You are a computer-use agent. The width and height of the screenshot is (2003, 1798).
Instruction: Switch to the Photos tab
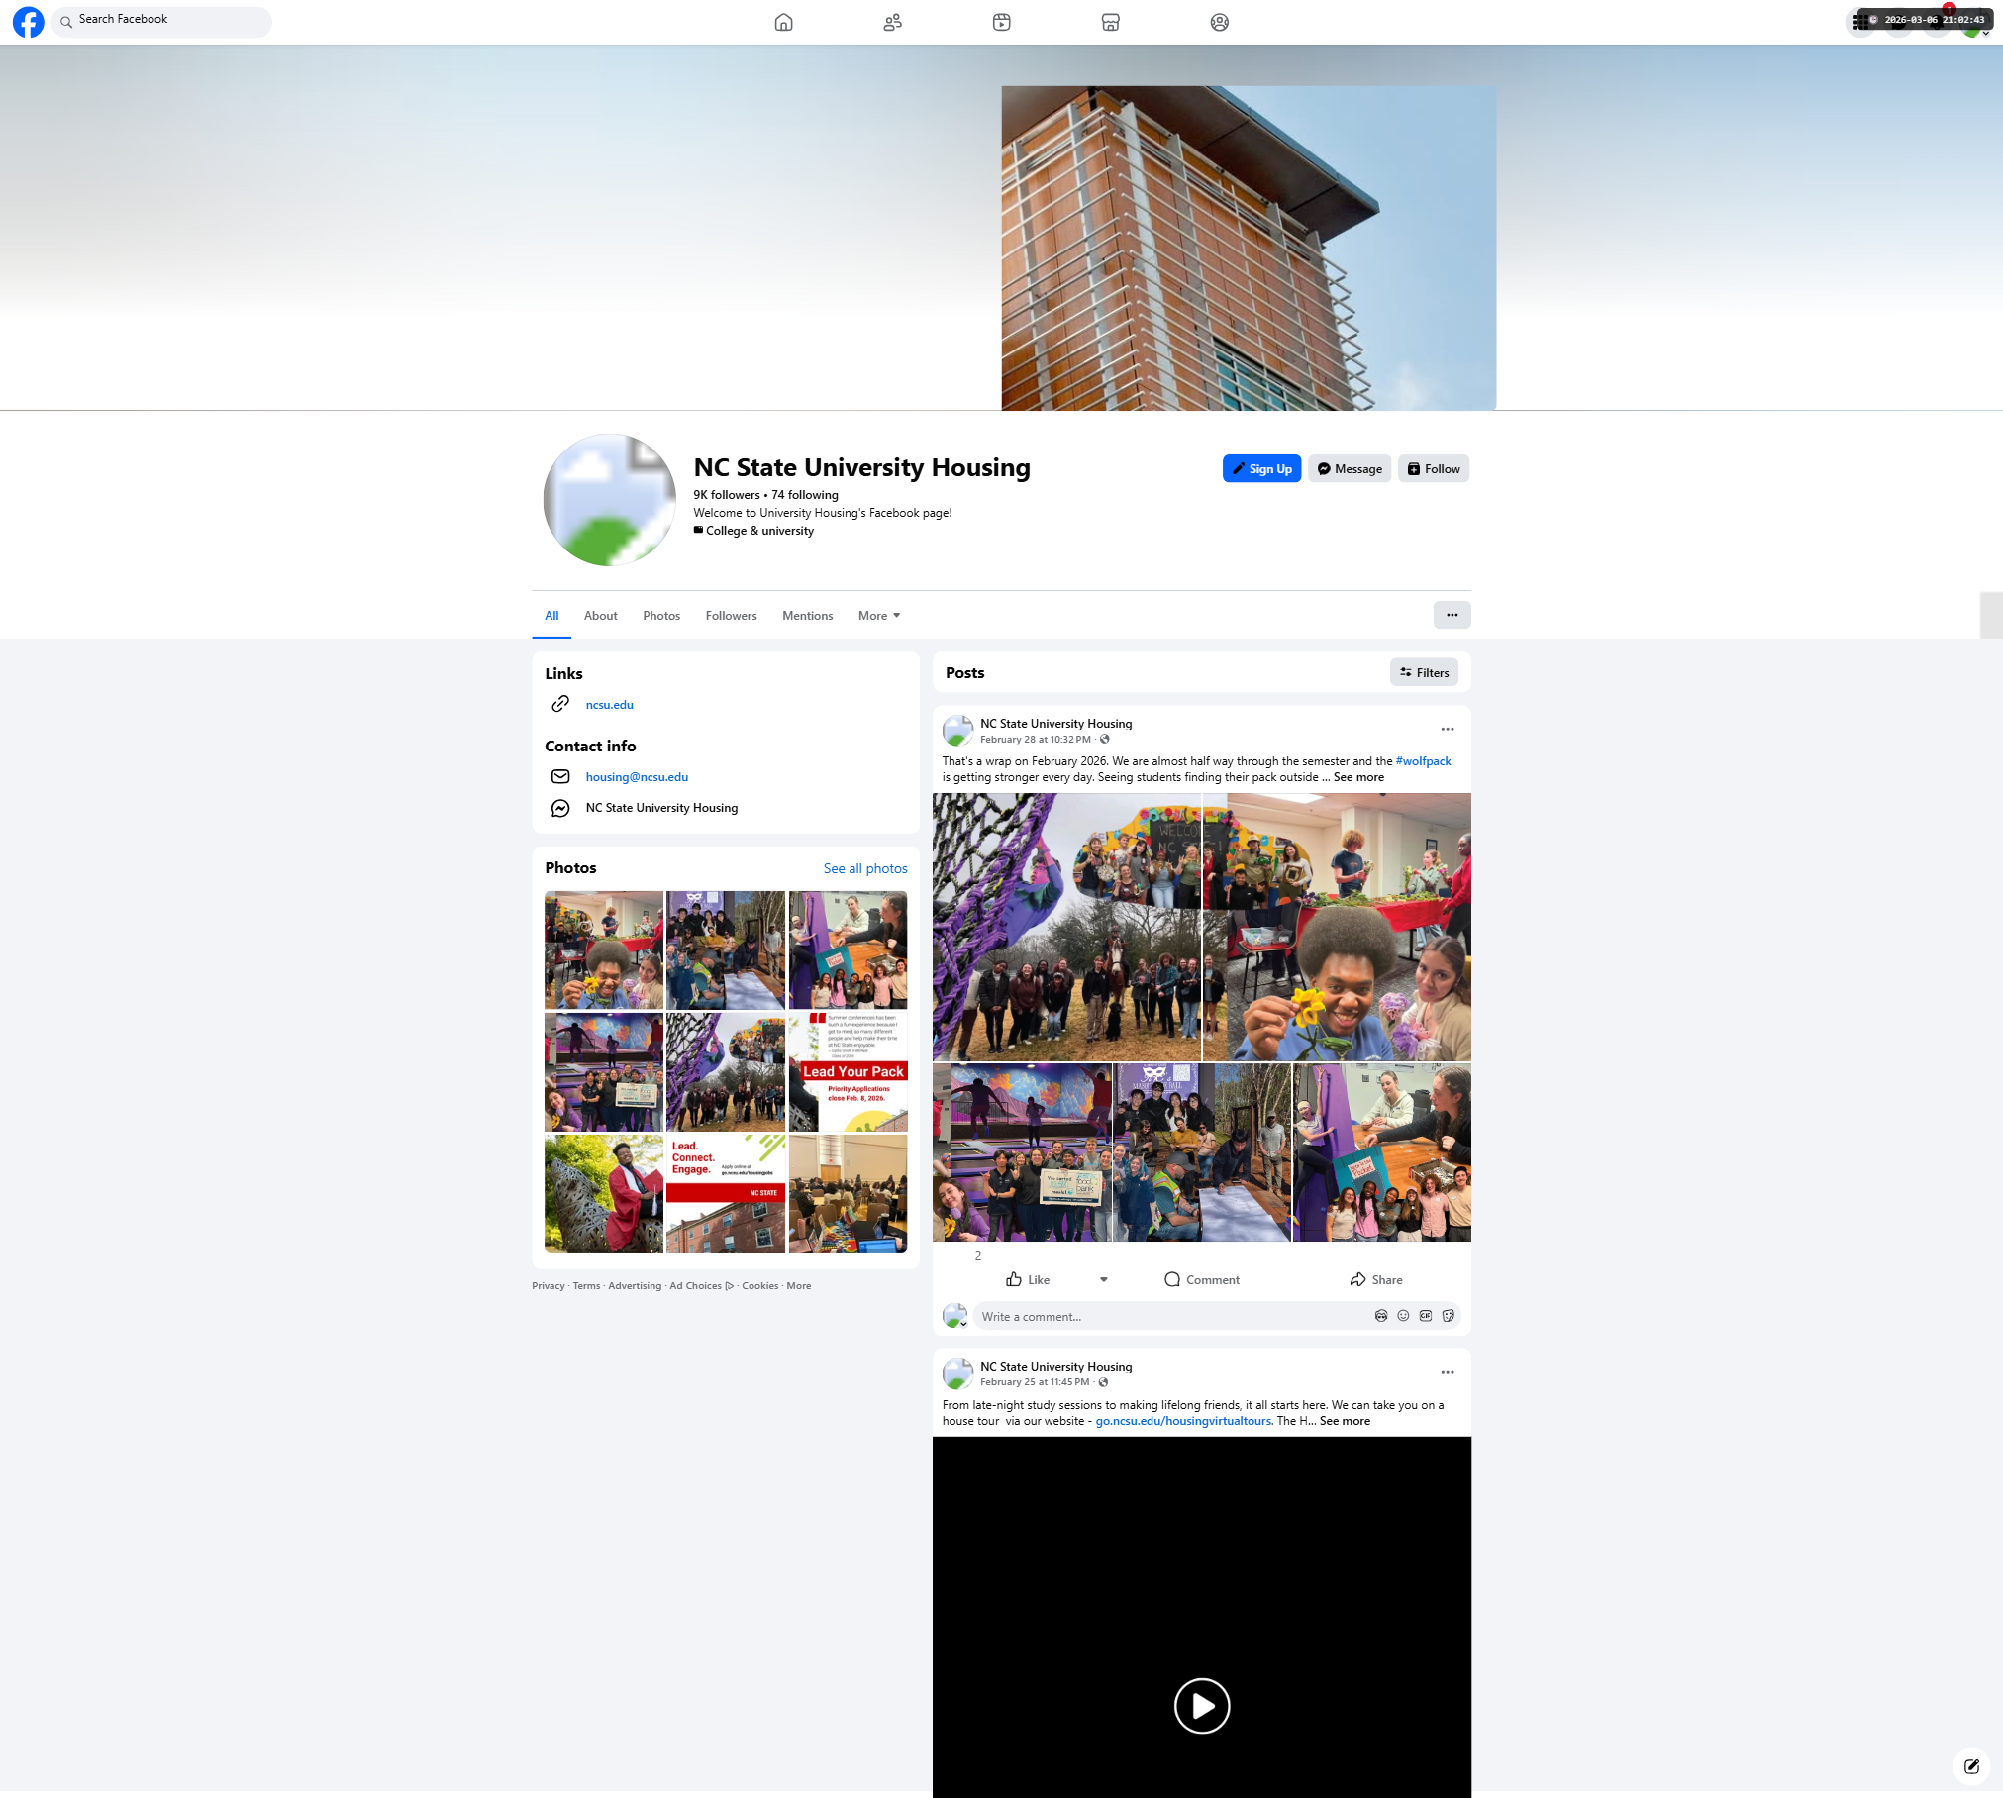click(660, 616)
